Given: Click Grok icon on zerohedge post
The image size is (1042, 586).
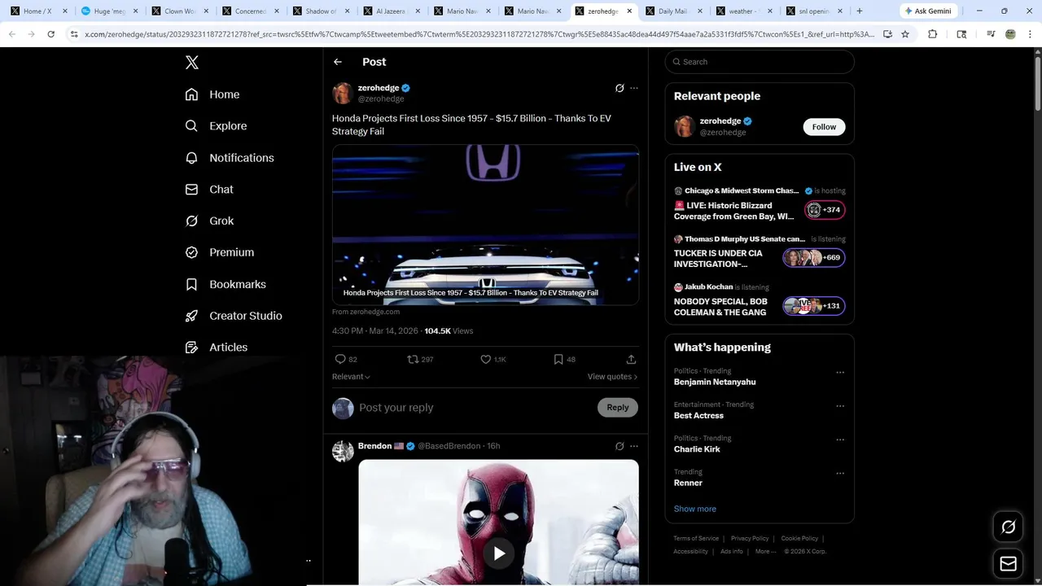Looking at the screenshot, I should (620, 88).
